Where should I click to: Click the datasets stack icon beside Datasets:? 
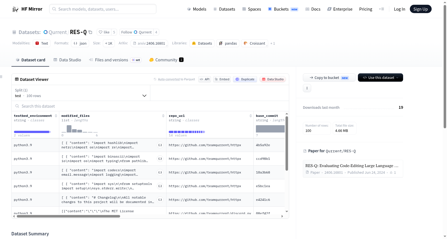coord(14,32)
